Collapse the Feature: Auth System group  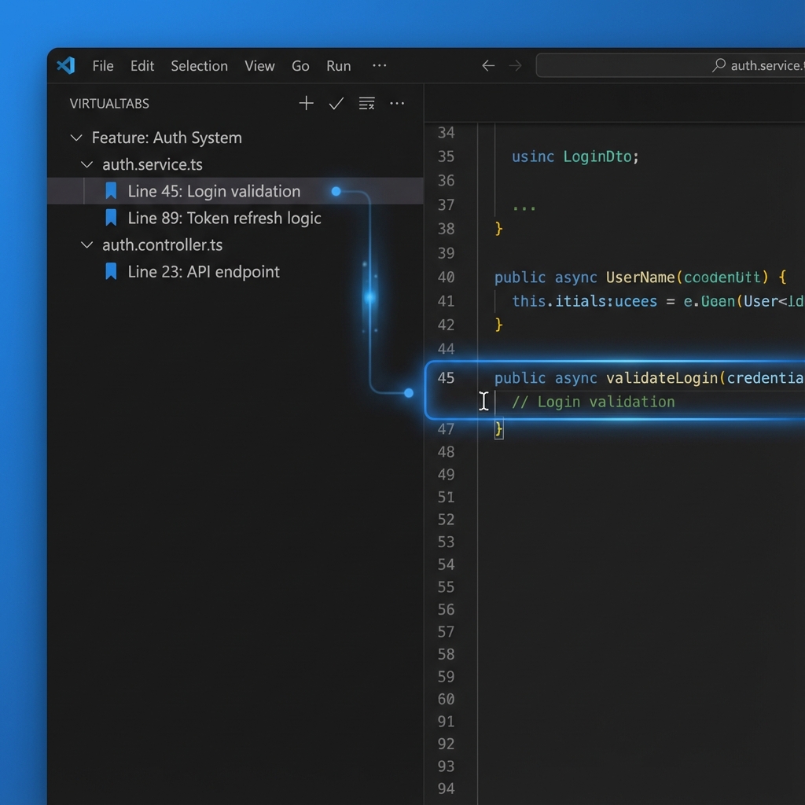click(x=76, y=138)
